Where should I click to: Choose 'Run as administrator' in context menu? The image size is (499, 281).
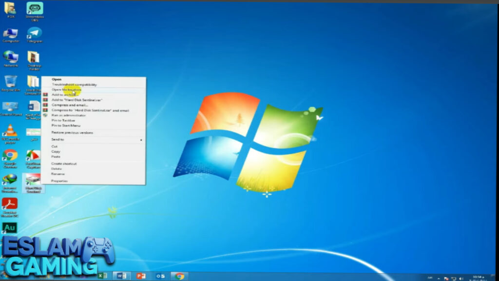(69, 115)
